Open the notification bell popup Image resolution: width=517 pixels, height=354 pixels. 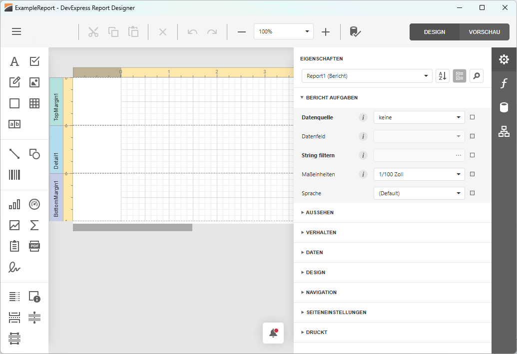tap(273, 333)
